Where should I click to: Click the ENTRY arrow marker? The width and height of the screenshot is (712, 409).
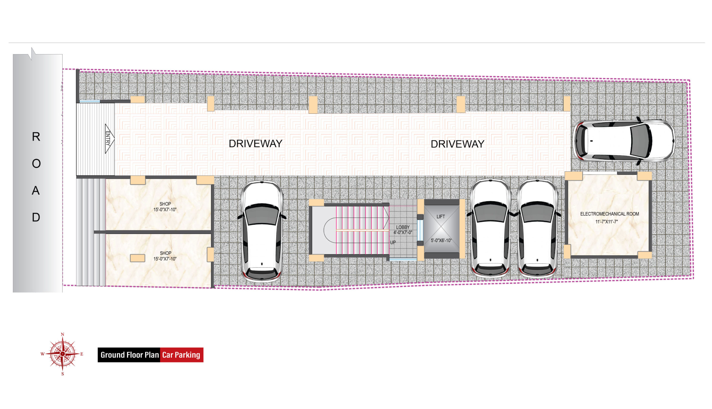(x=109, y=138)
